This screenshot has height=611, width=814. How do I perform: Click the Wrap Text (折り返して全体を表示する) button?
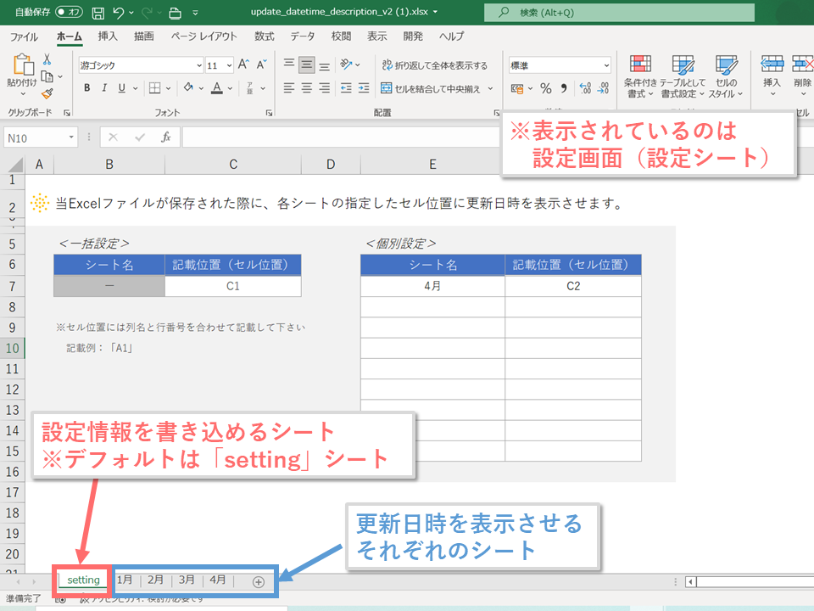click(434, 65)
